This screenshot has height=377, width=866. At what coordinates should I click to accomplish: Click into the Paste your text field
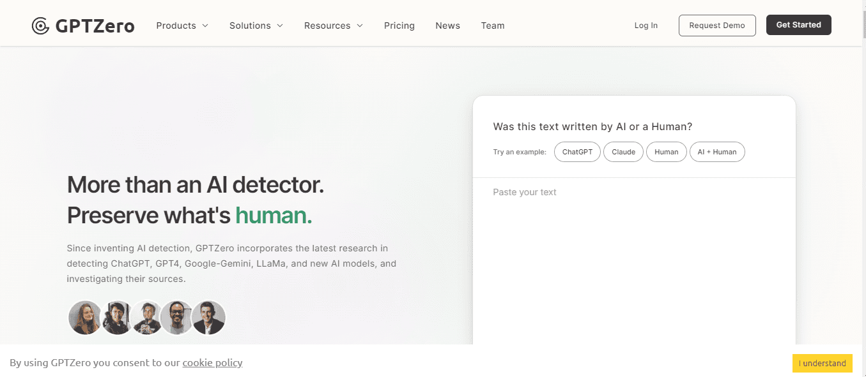pyautogui.click(x=633, y=255)
